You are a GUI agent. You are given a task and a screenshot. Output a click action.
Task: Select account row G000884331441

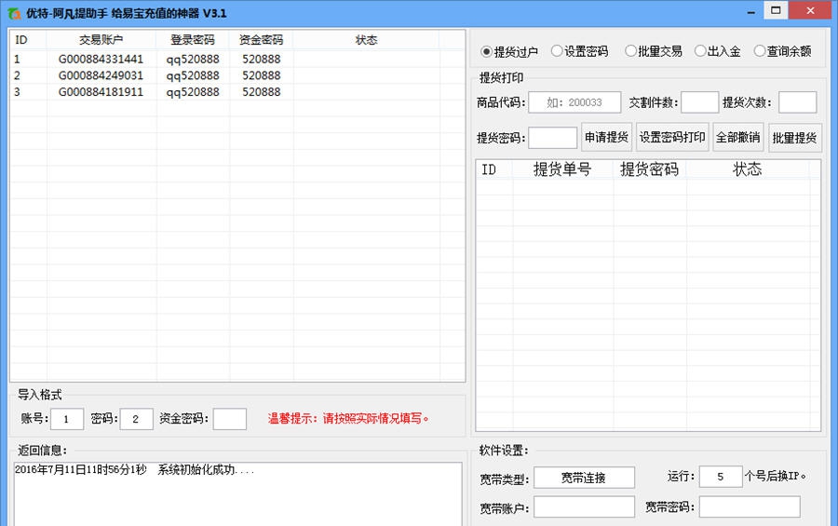(101, 59)
